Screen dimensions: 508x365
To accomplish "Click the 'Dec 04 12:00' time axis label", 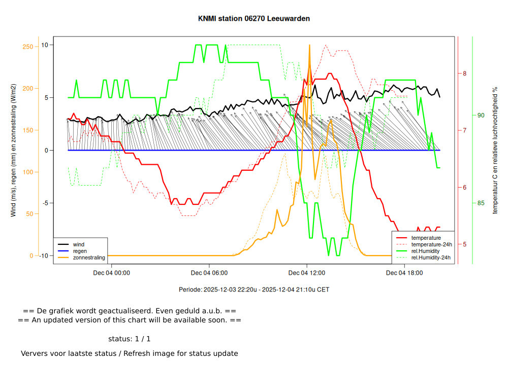I will tap(307, 273).
